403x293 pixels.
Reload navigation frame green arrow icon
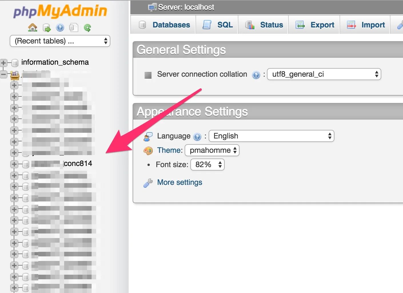pos(87,28)
